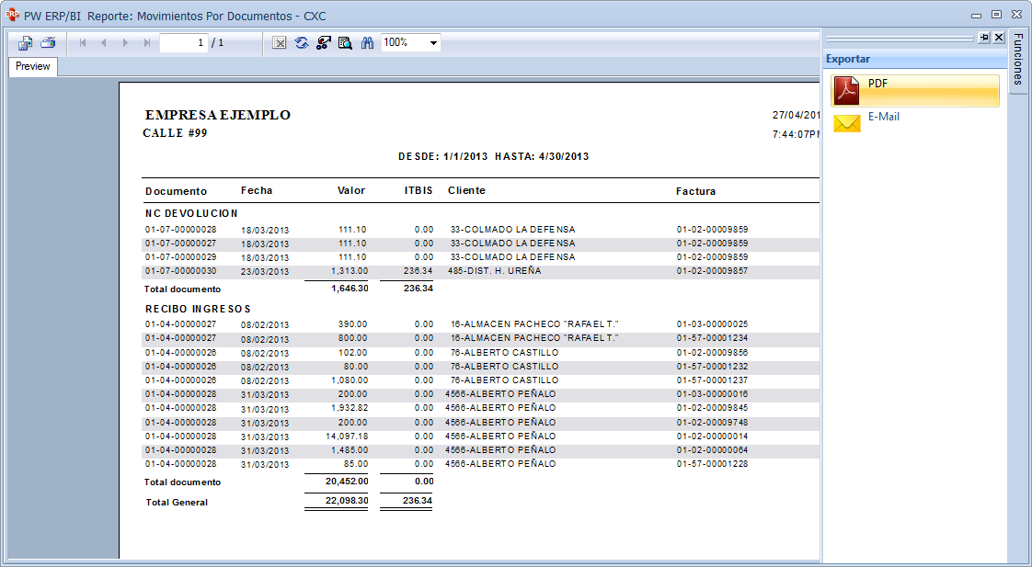Toggle the group tree icon
The width and height of the screenshot is (1032, 567).
click(x=323, y=43)
